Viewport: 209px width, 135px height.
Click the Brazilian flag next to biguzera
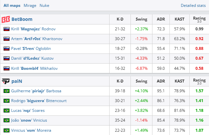[6, 101]
